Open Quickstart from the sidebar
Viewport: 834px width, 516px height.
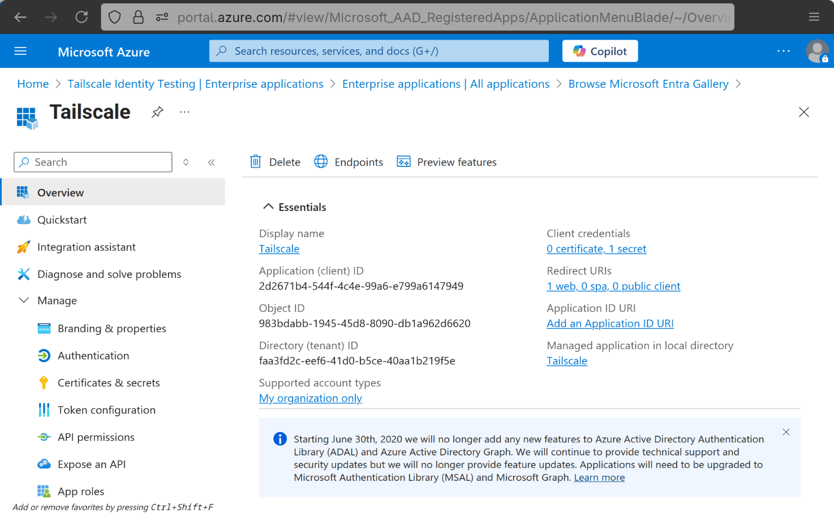(62, 220)
